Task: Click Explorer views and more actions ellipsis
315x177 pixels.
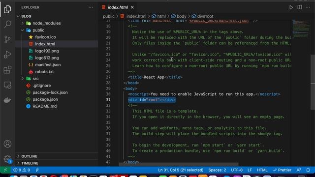Action: point(91,7)
